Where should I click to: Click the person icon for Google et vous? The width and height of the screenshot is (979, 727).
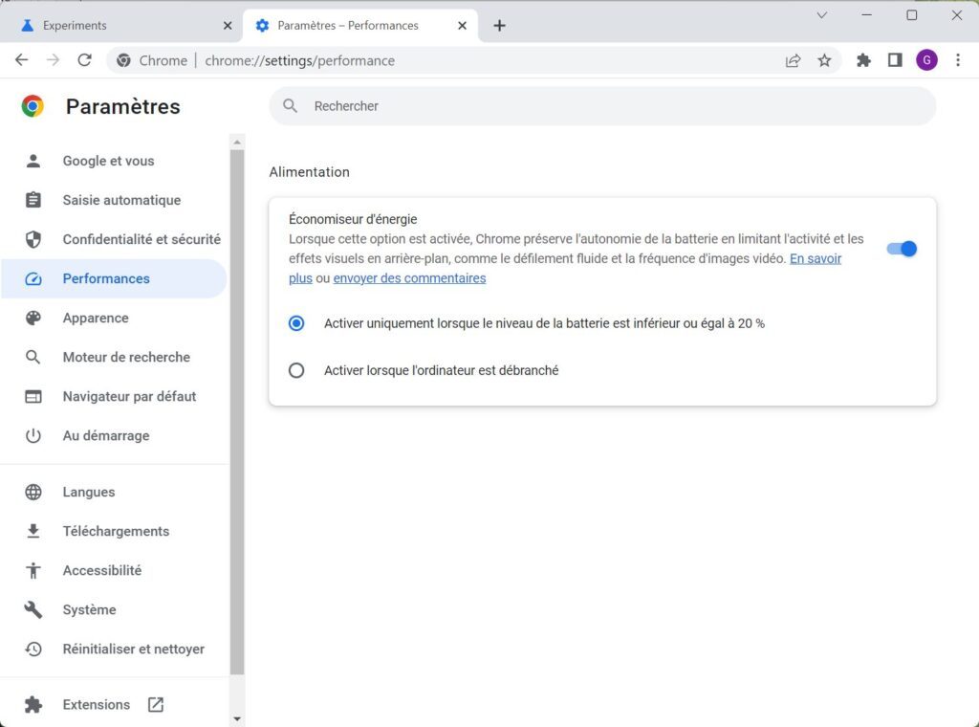[33, 161]
